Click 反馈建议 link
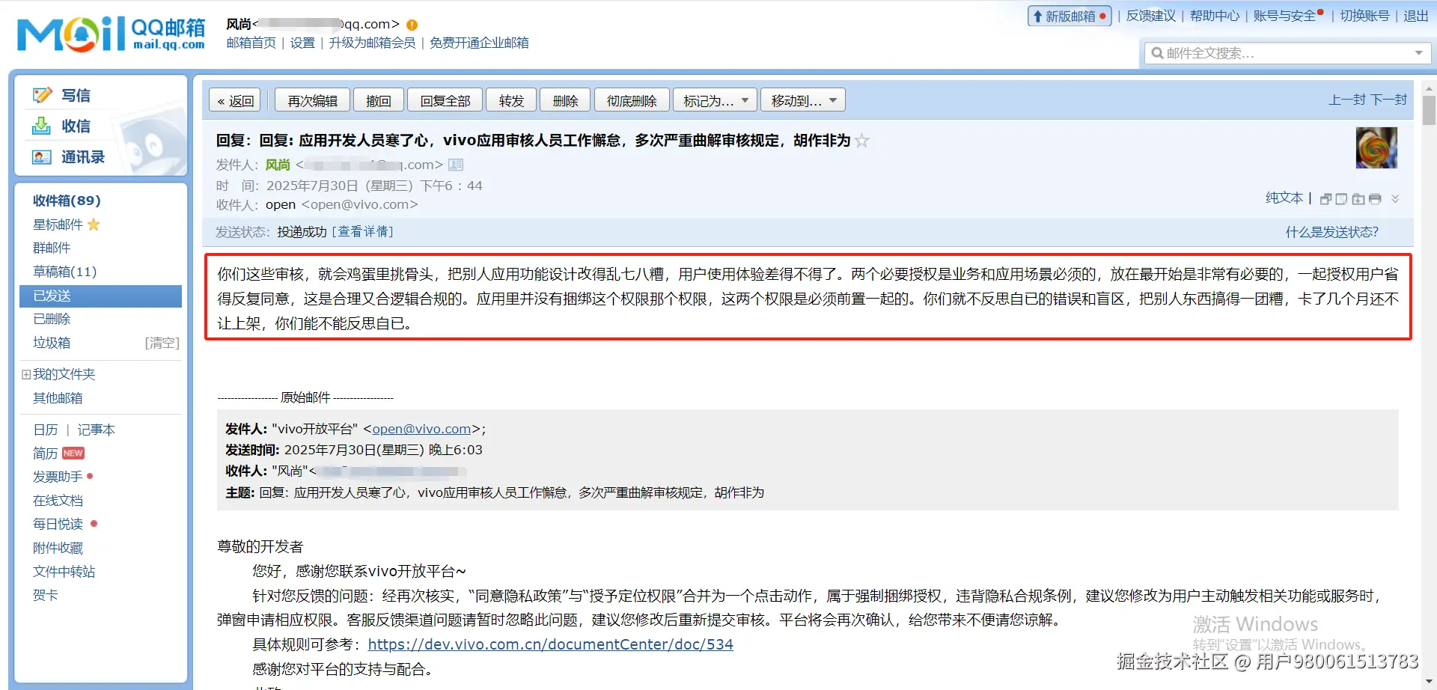1437x690 pixels. click(1151, 16)
